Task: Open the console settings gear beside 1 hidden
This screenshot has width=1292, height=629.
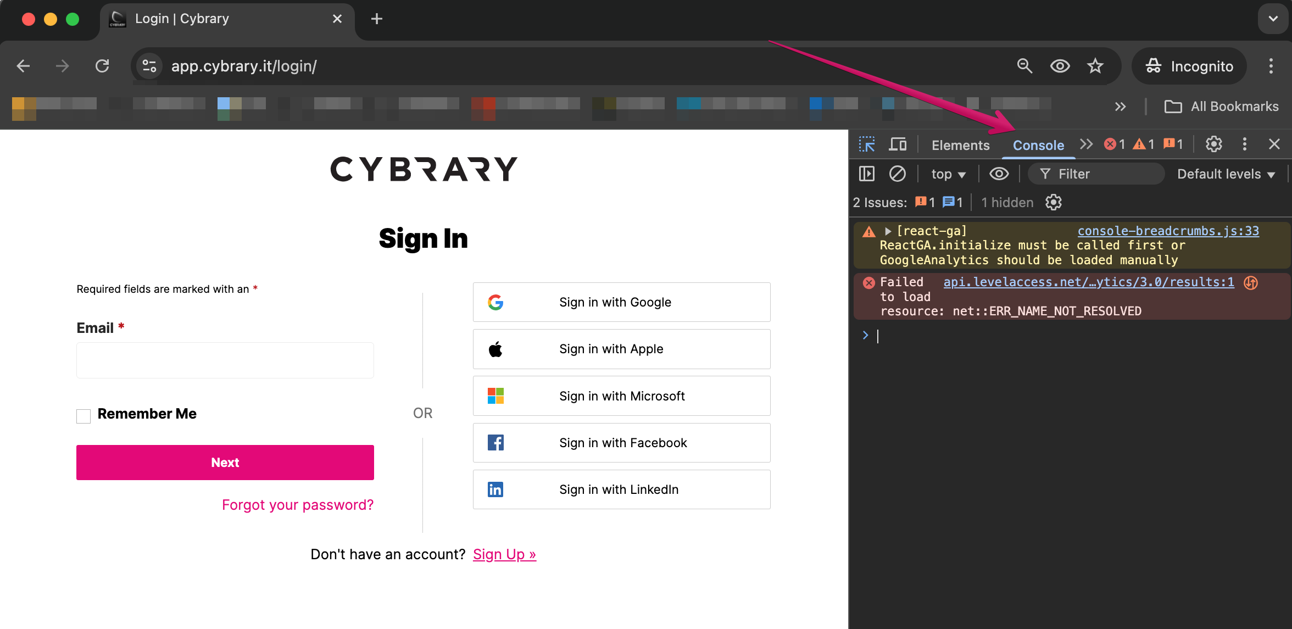Action: [x=1053, y=202]
